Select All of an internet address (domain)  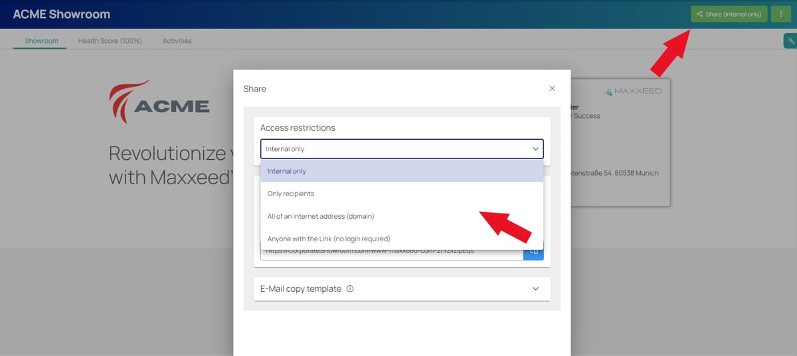pyautogui.click(x=402, y=216)
